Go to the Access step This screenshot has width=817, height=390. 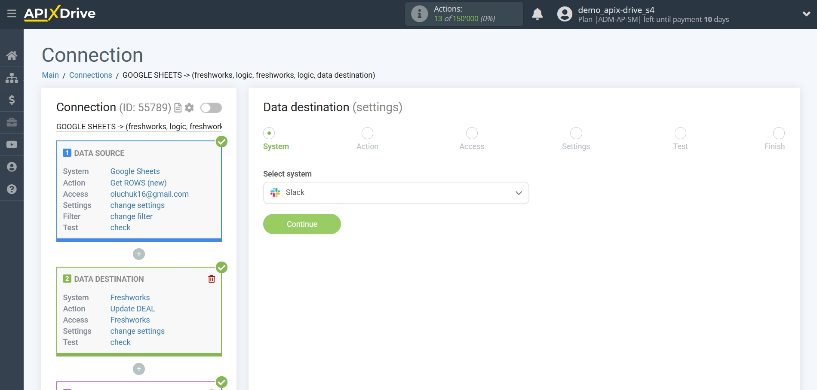point(472,133)
